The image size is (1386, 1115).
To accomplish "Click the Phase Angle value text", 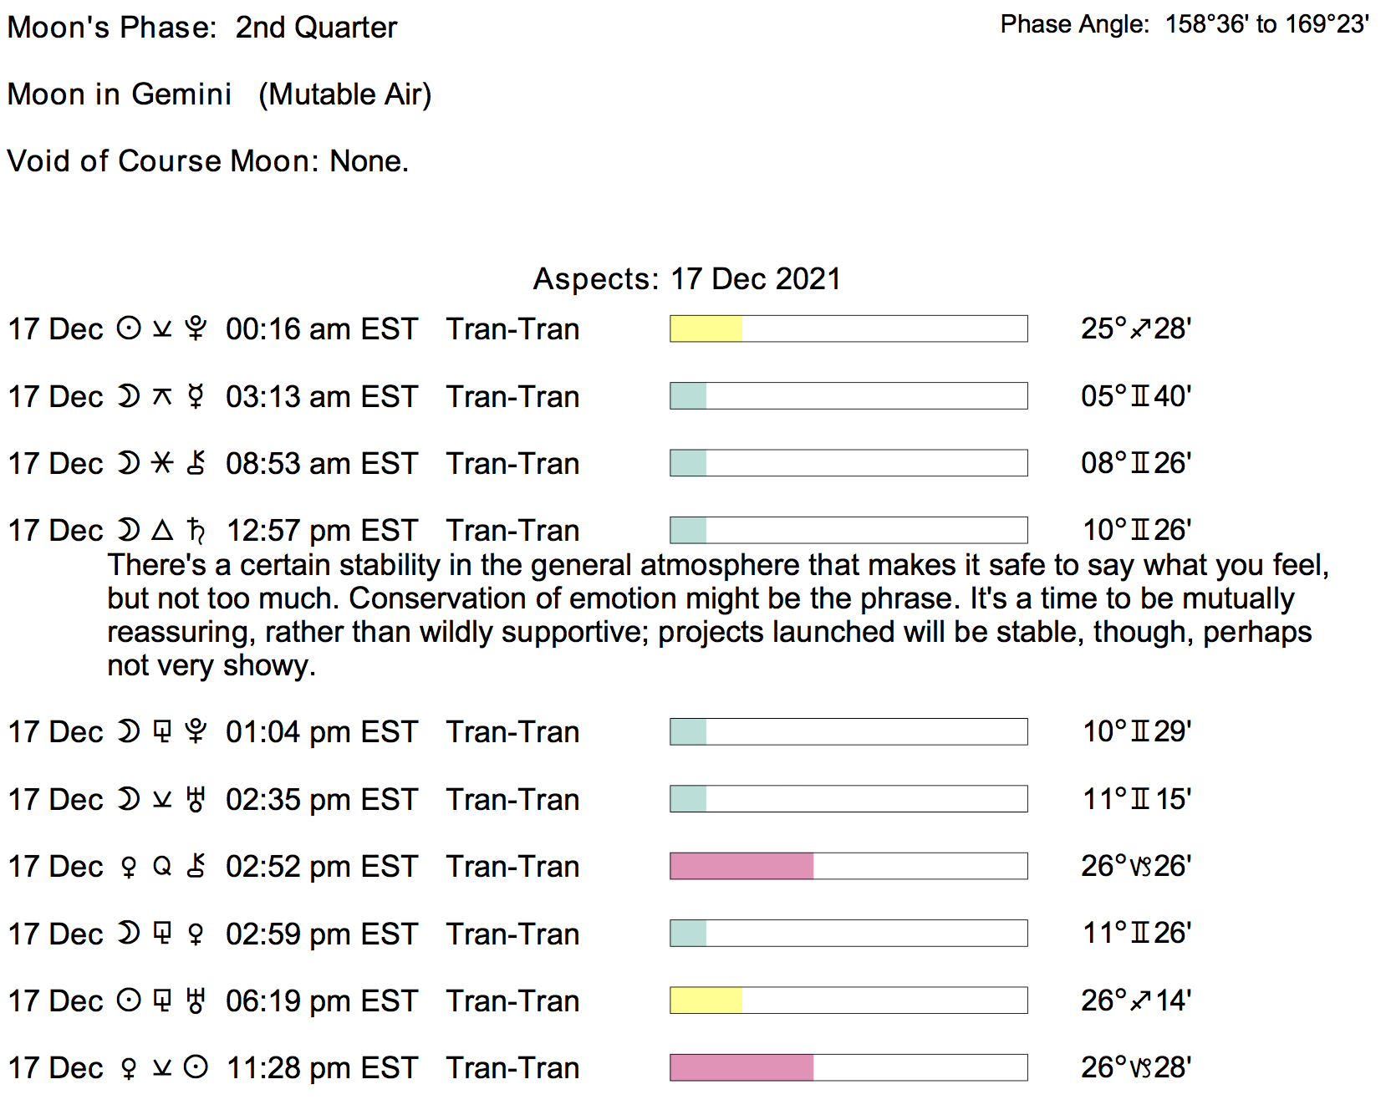I will coord(1266,24).
